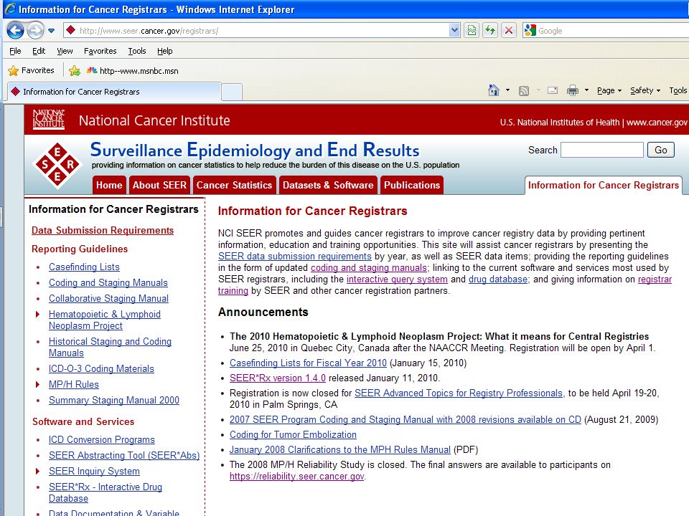The width and height of the screenshot is (689, 516).
Task: Open ICD-O-3 Coding Materials link
Action: pos(101,368)
